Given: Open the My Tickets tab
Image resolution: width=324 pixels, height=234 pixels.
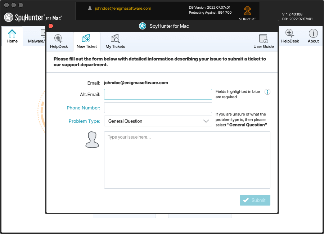Looking at the screenshot, I should 115,41.
